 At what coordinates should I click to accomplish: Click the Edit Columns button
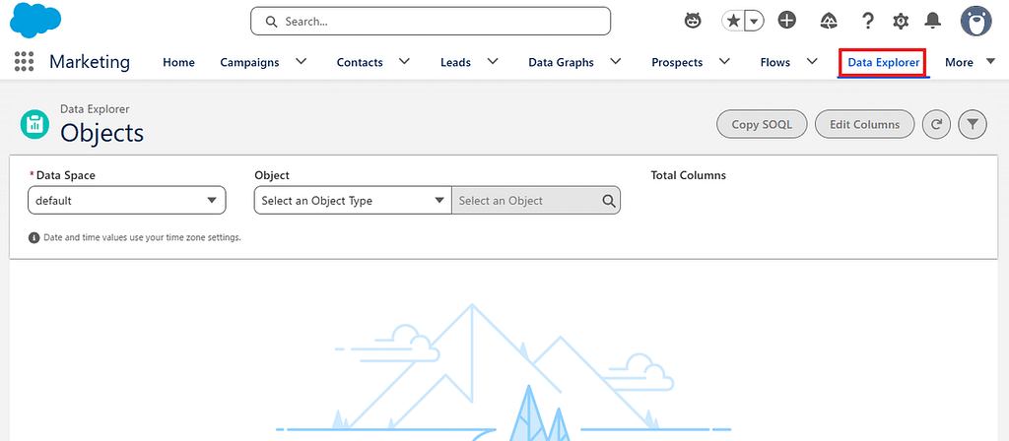(864, 125)
